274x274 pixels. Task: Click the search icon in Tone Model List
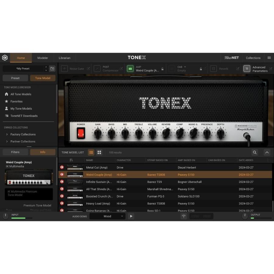pyautogui.click(x=255, y=152)
